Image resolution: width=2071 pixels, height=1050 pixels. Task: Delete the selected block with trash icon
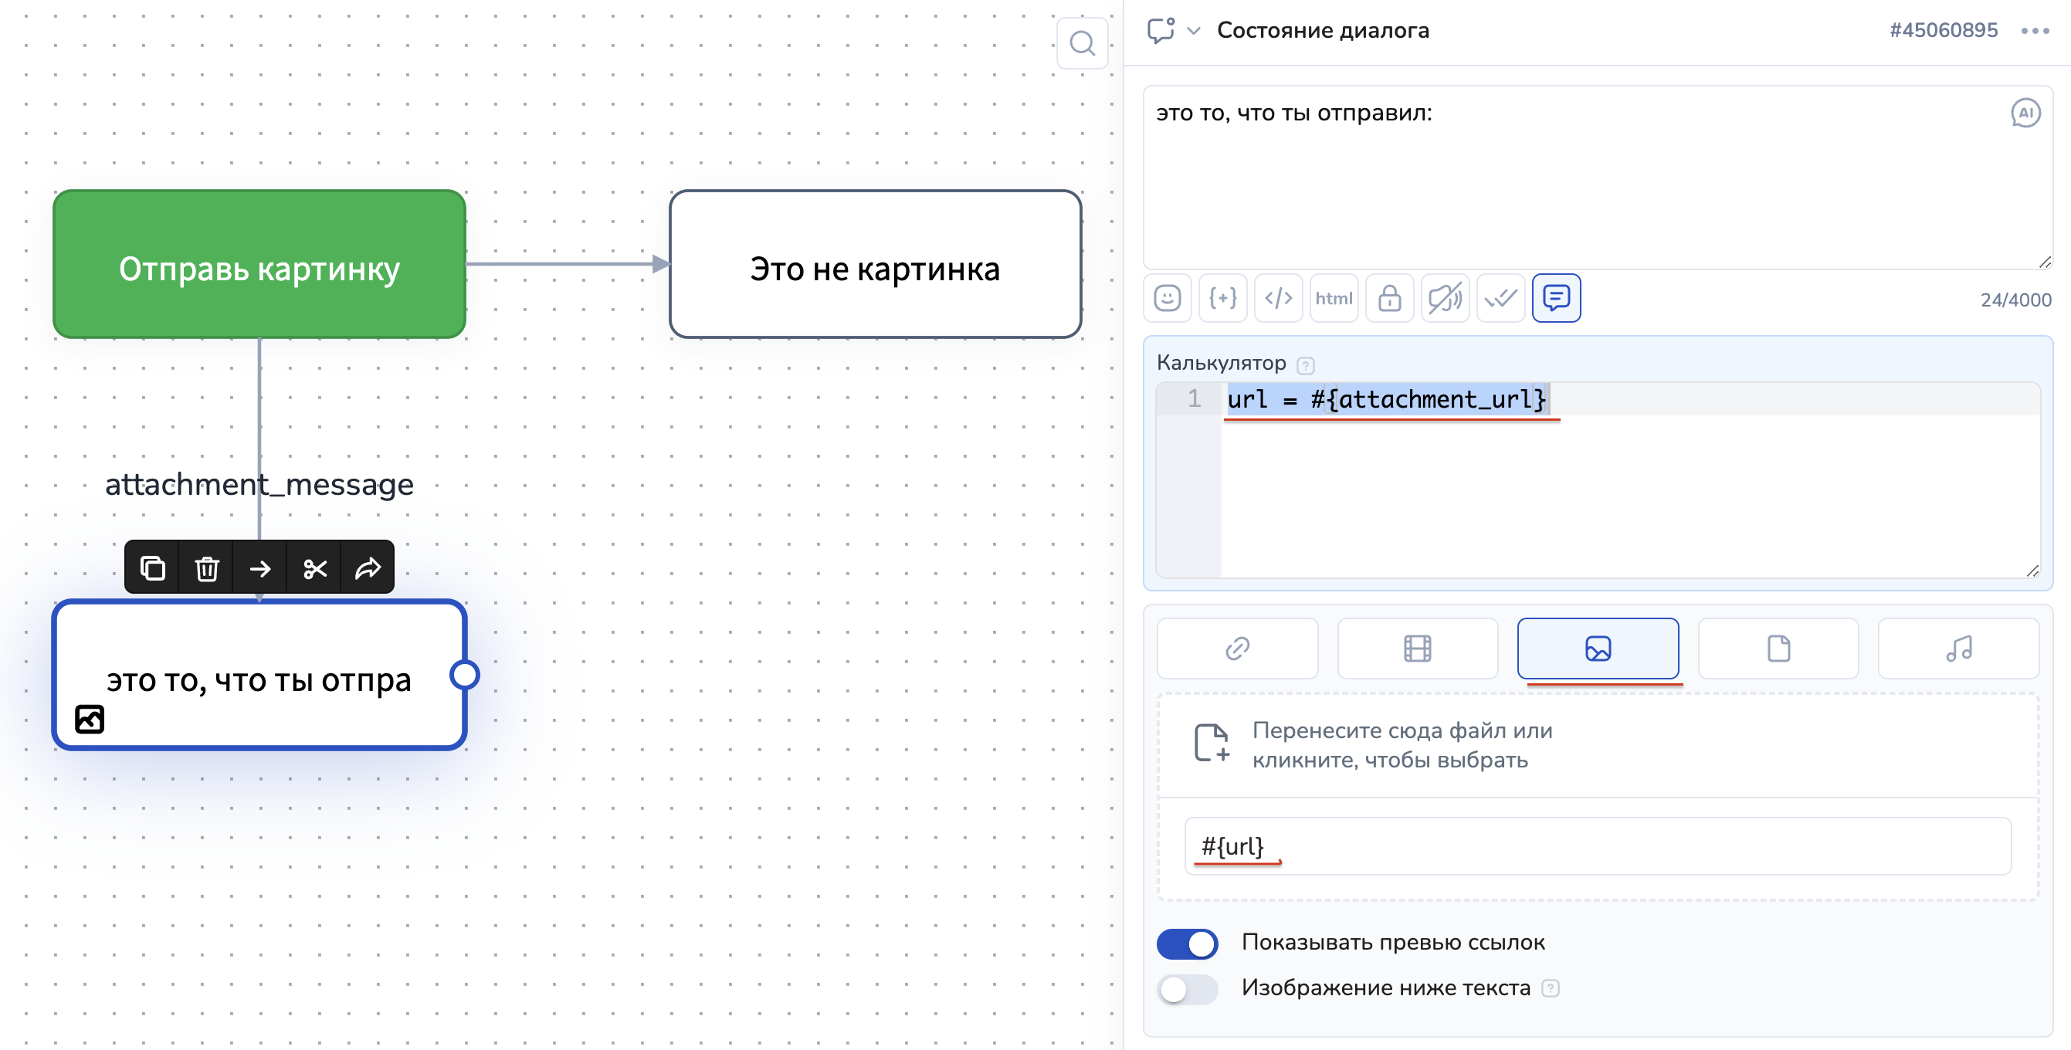tap(207, 568)
